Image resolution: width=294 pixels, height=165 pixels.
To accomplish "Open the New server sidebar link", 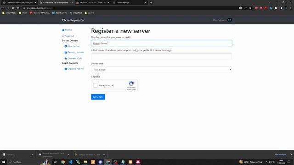I will 73,46.
